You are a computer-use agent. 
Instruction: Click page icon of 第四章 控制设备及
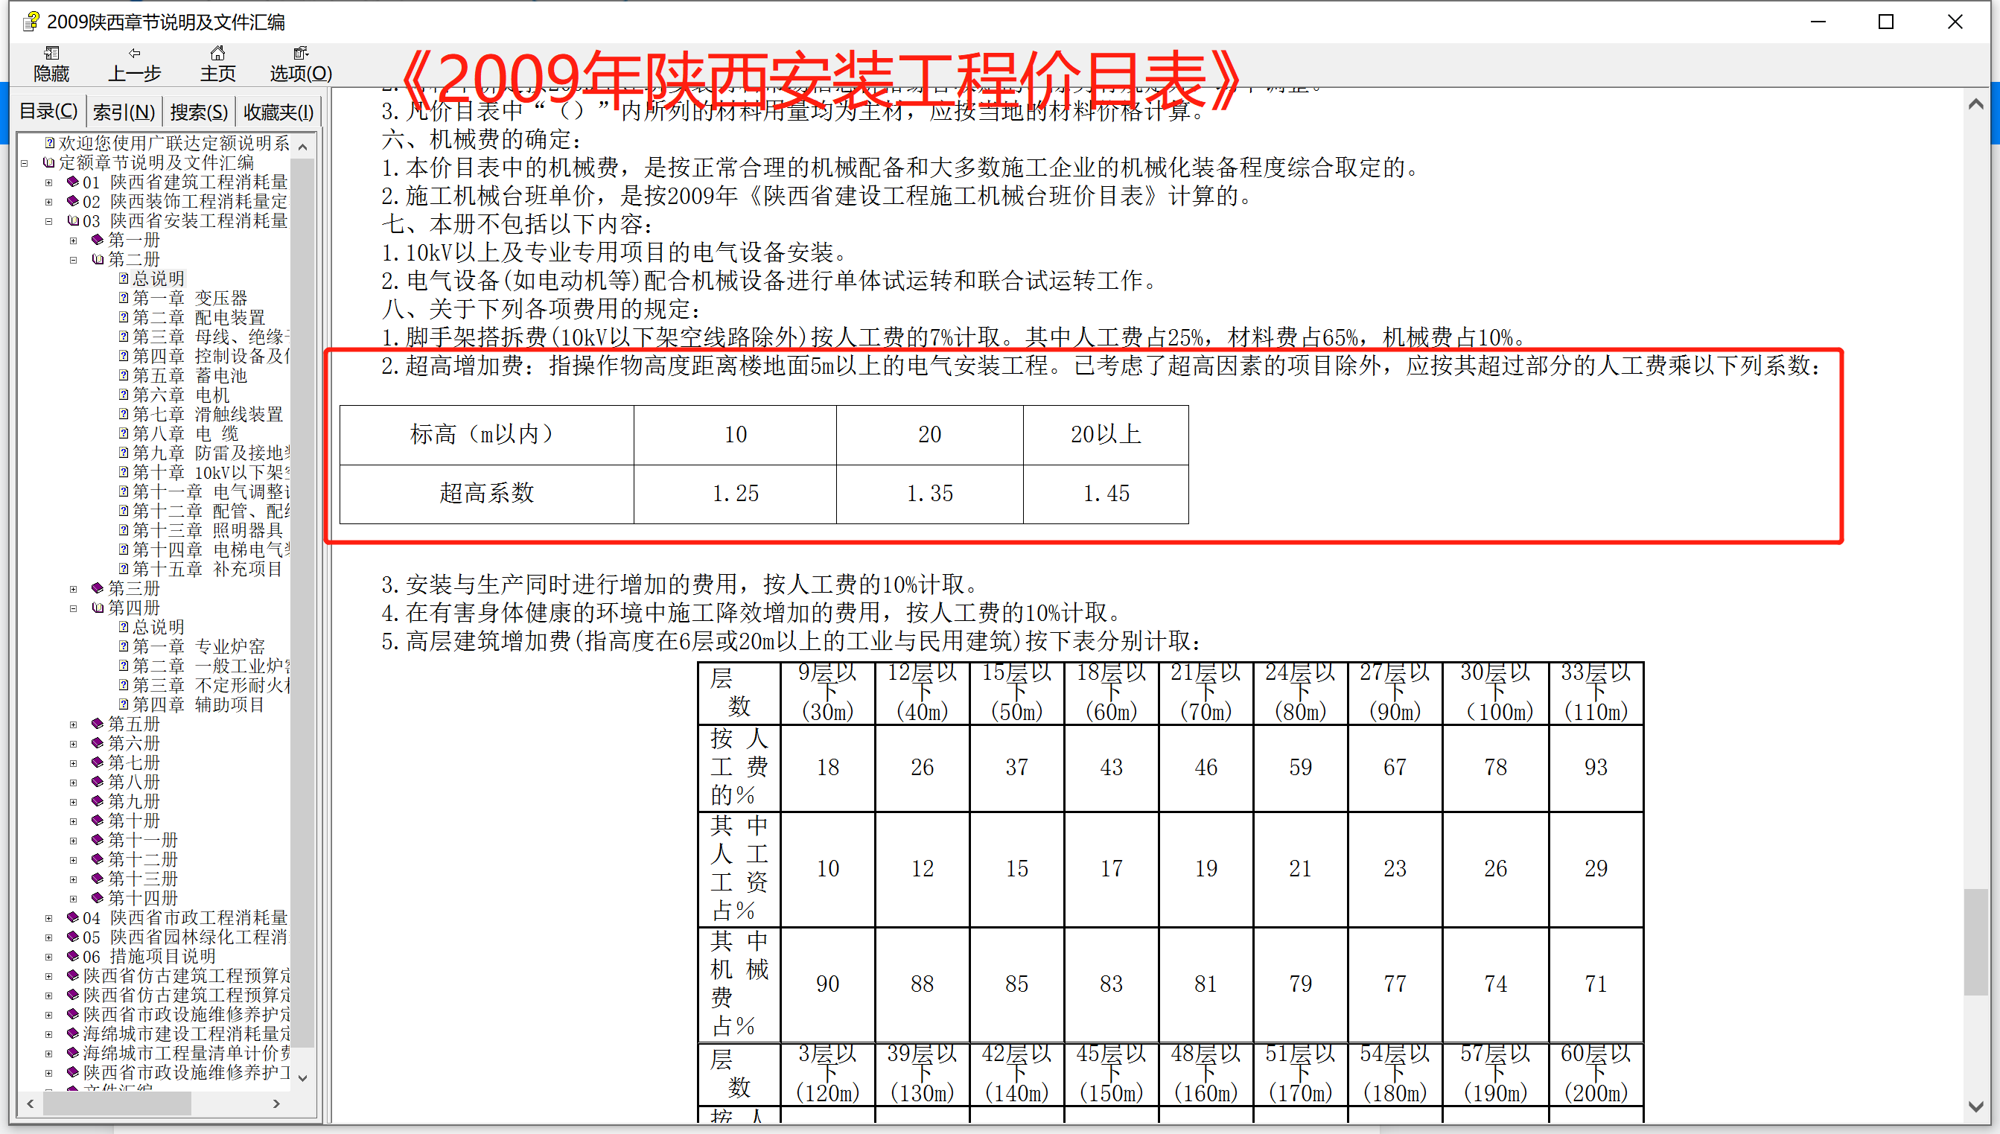123,356
